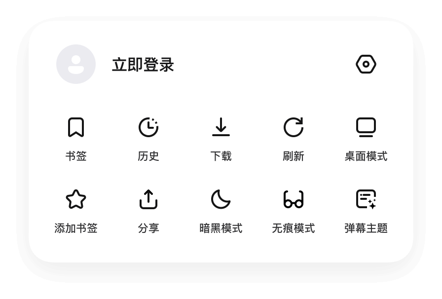This screenshot has width=442, height=299.
Task: Refresh the page with circular arrow
Action: (294, 127)
